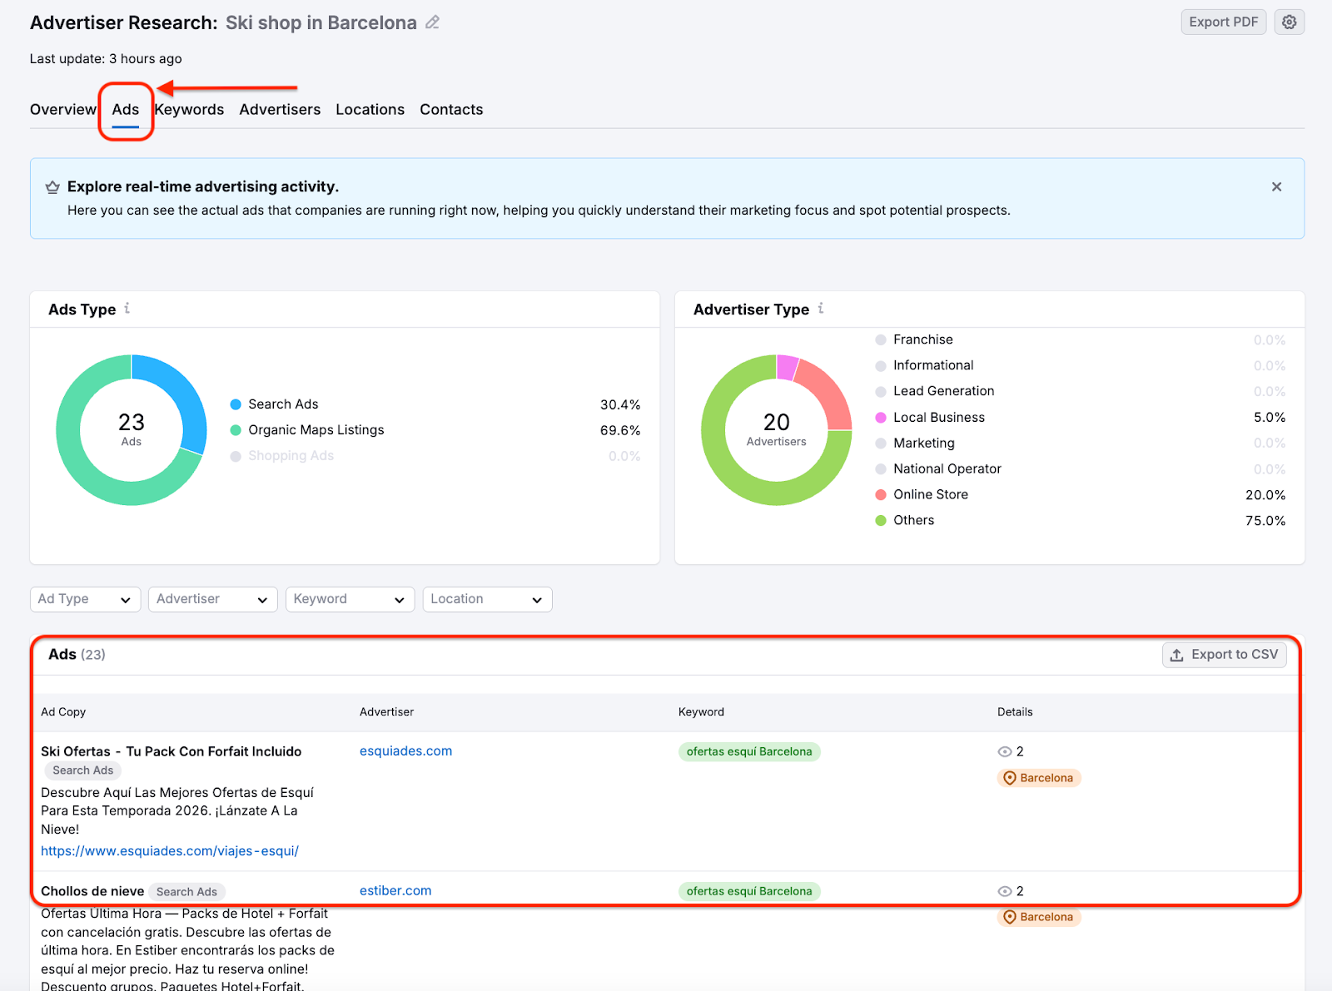Click the Export PDF button

coord(1223,22)
